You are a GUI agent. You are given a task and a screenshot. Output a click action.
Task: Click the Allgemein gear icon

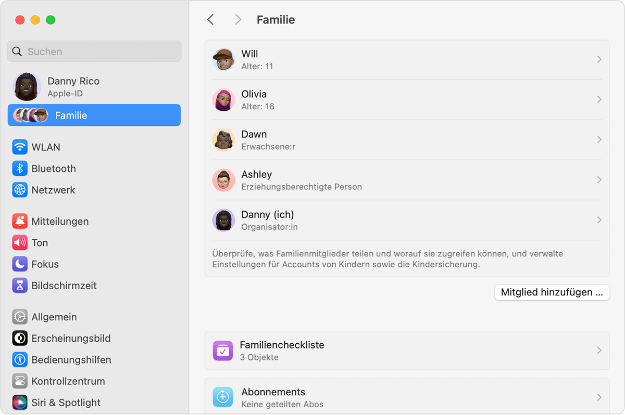tap(20, 317)
